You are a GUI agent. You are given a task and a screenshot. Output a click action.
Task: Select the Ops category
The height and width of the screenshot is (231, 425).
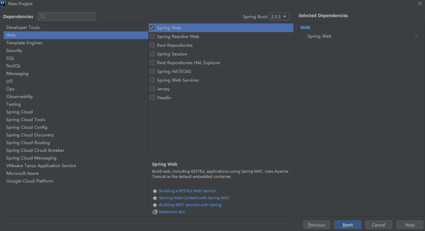pyautogui.click(x=76, y=89)
